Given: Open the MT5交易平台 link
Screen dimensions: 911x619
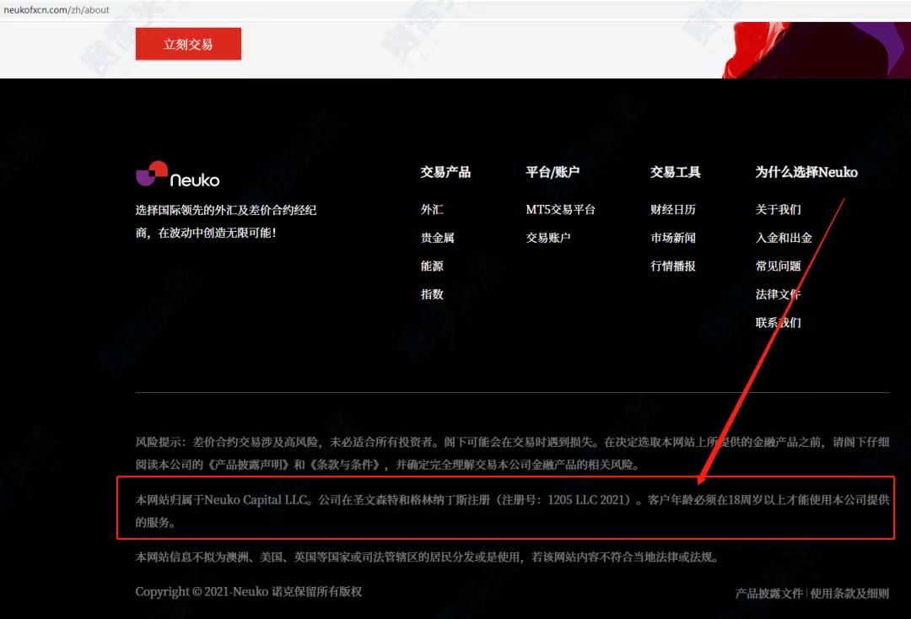Looking at the screenshot, I should coord(560,210).
